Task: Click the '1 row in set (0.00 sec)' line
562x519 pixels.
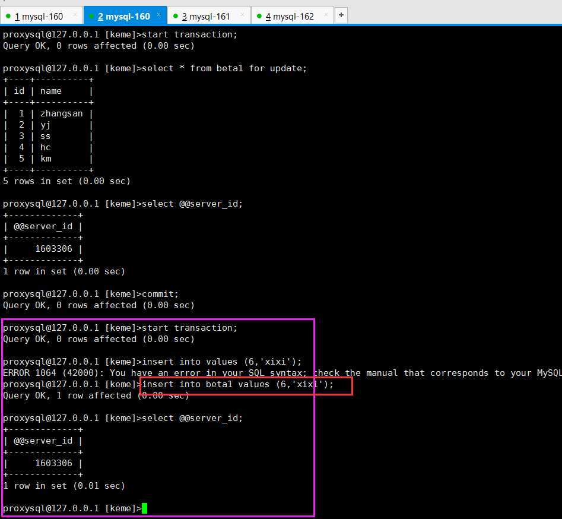Action: [64, 271]
